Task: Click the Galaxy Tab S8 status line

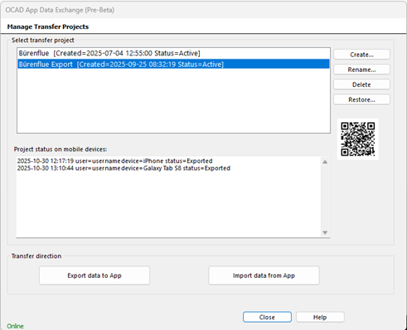Action: (x=124, y=168)
